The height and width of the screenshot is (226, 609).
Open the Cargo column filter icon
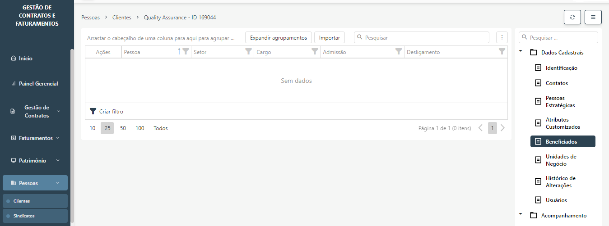[315, 52]
